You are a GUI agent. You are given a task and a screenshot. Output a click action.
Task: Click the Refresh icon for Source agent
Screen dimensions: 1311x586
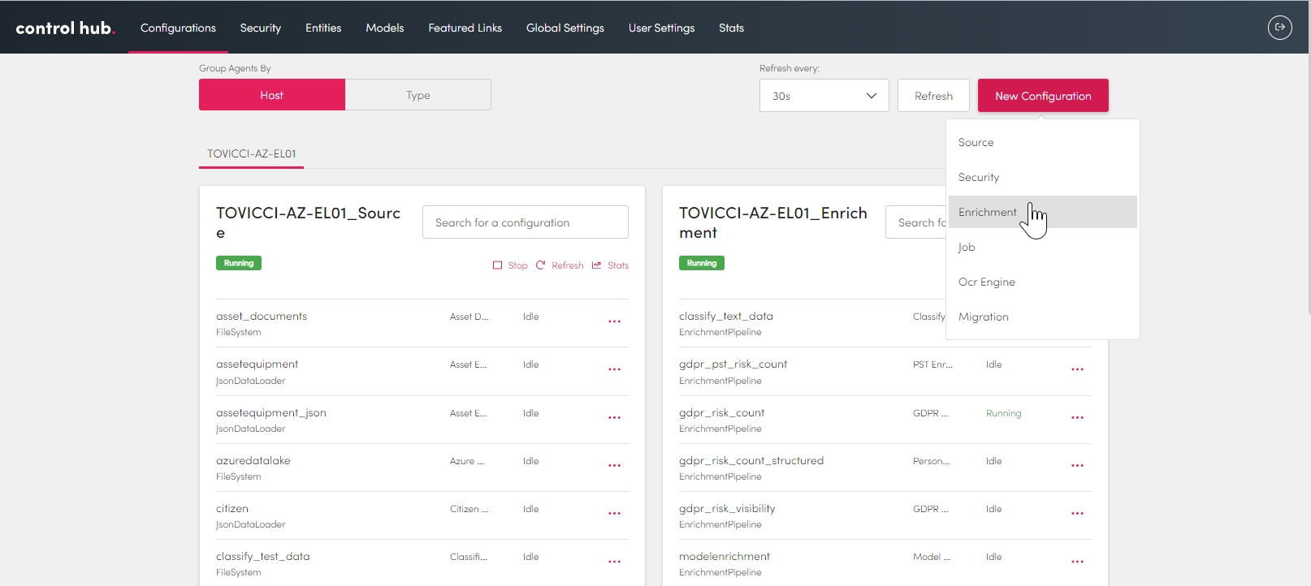pyautogui.click(x=541, y=265)
